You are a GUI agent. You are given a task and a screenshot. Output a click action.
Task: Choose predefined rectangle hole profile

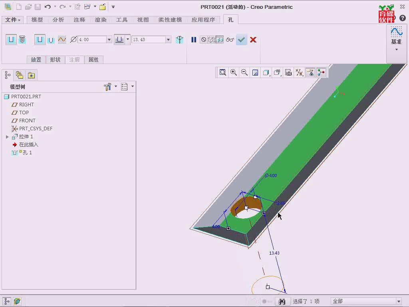[40, 40]
